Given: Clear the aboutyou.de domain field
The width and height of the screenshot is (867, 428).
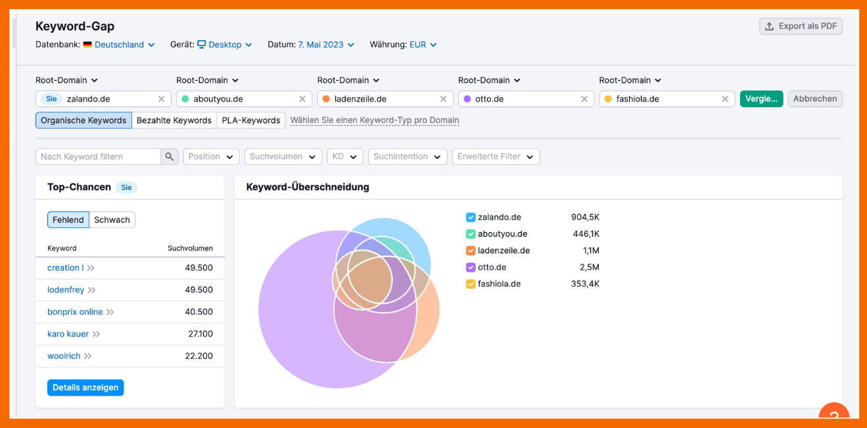Looking at the screenshot, I should [302, 99].
